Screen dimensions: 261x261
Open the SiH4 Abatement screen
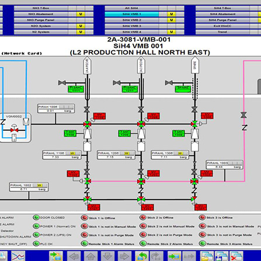222,14
